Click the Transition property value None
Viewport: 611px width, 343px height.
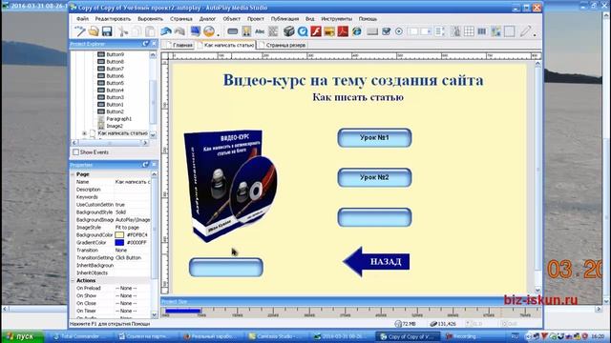pyautogui.click(x=132, y=251)
